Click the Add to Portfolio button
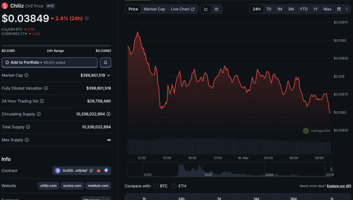353x200 pixels. pyautogui.click(x=49, y=62)
